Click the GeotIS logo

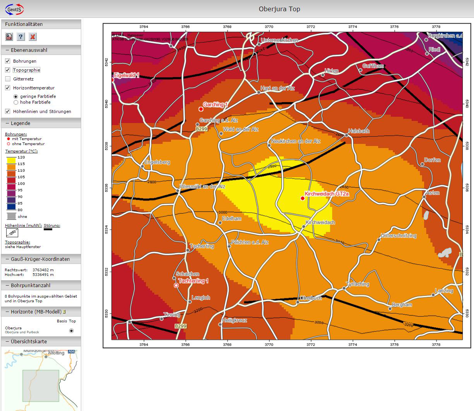coord(14,9)
